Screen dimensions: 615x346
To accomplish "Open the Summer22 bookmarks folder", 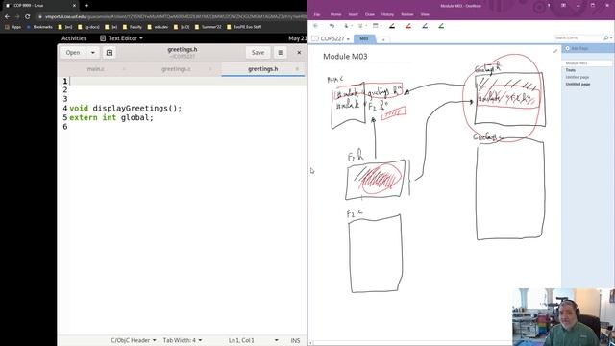I will [208, 27].
